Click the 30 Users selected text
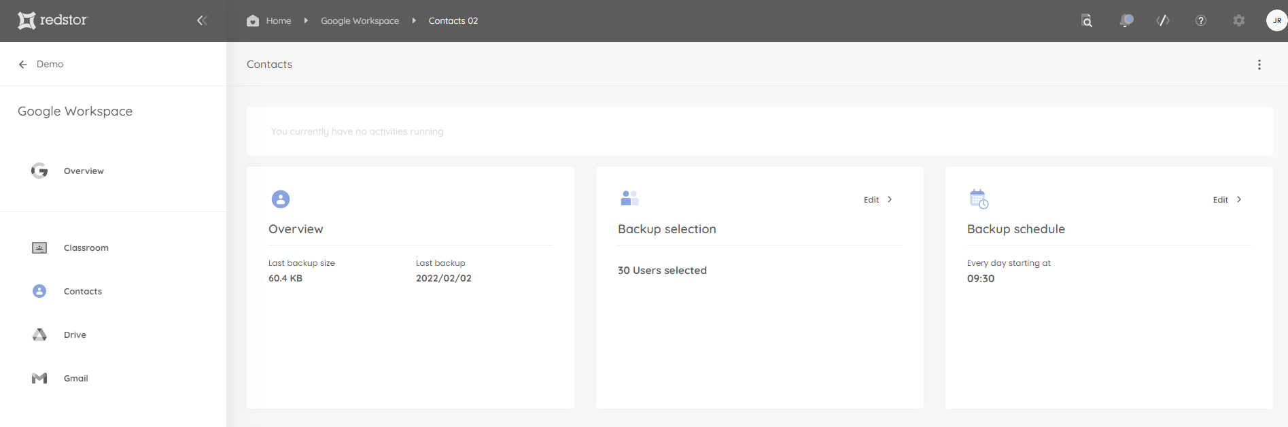This screenshot has height=427, width=1288. click(x=662, y=271)
